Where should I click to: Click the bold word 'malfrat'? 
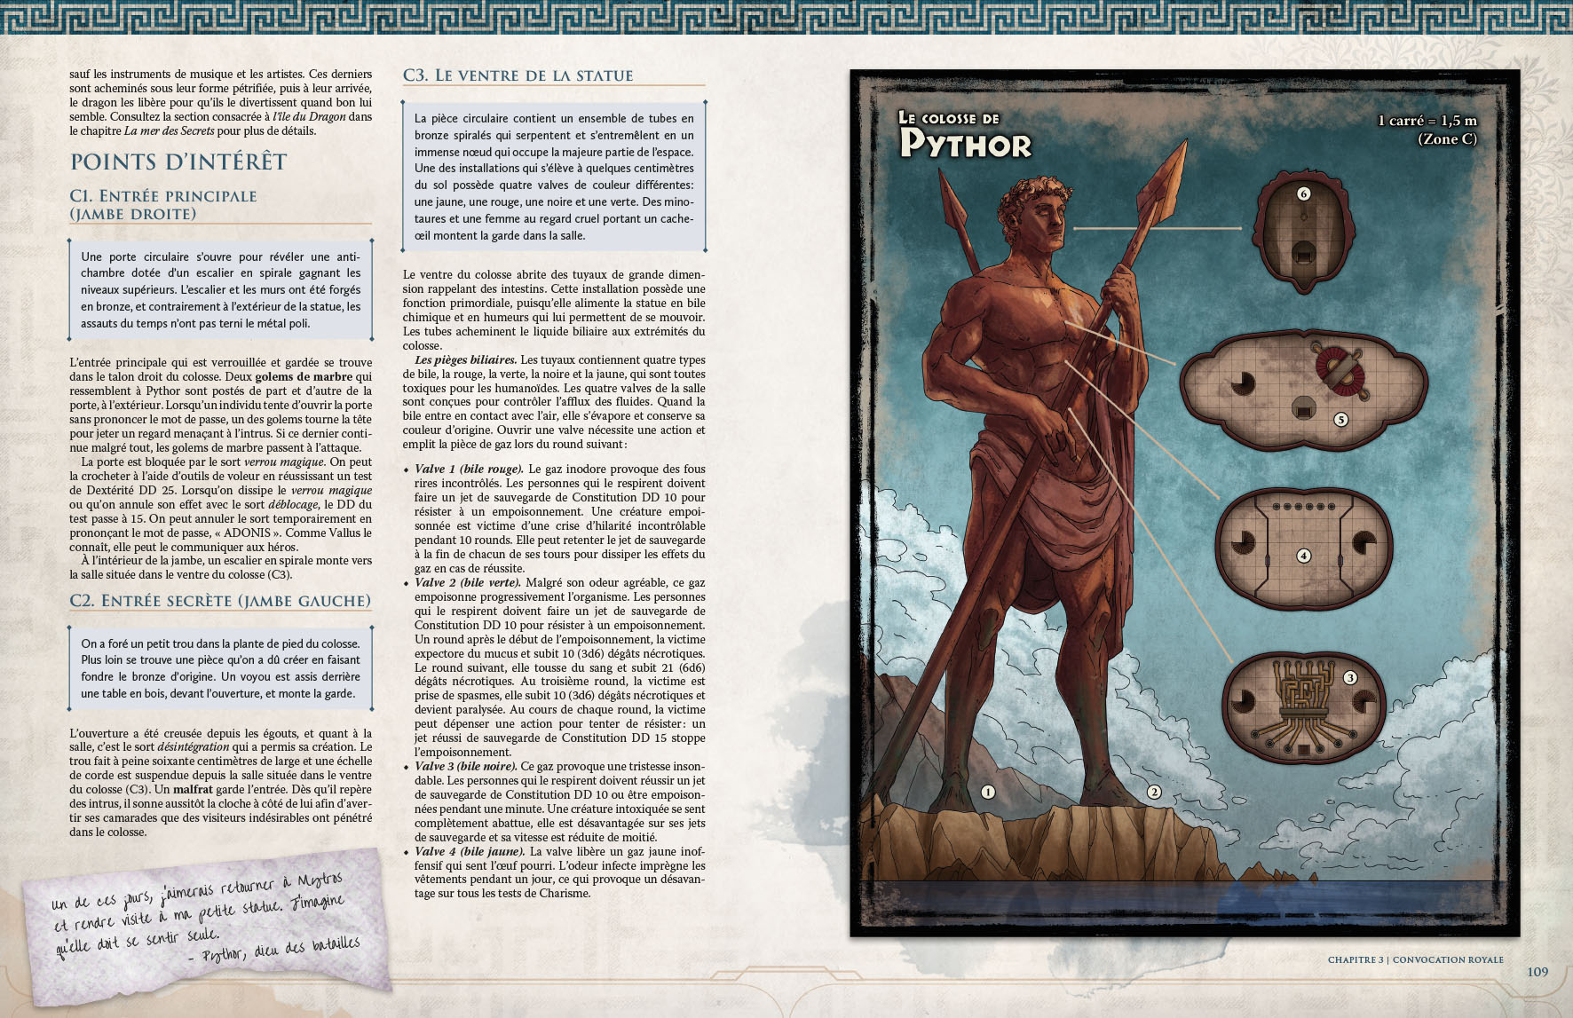pyautogui.click(x=194, y=789)
